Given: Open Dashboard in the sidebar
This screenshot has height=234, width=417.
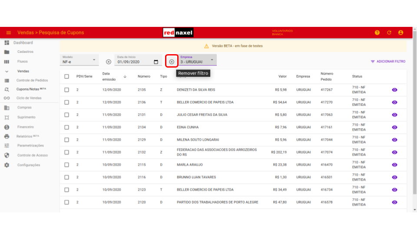Looking at the screenshot, I should point(23,43).
